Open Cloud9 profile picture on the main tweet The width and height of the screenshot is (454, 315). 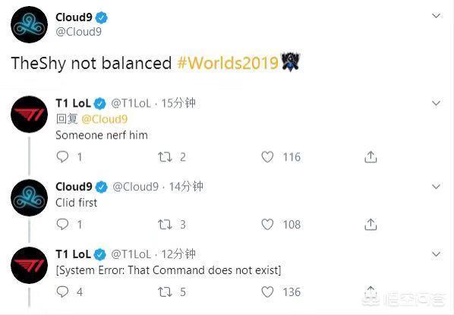click(29, 24)
